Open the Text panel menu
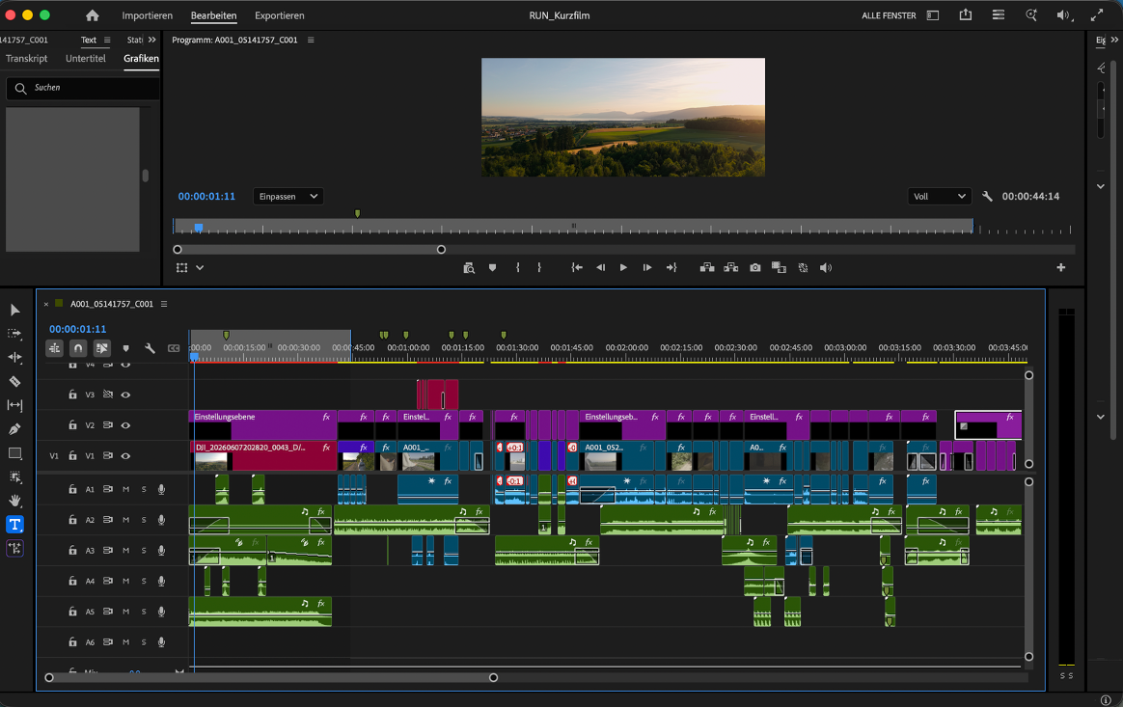The image size is (1123, 708). point(107,41)
